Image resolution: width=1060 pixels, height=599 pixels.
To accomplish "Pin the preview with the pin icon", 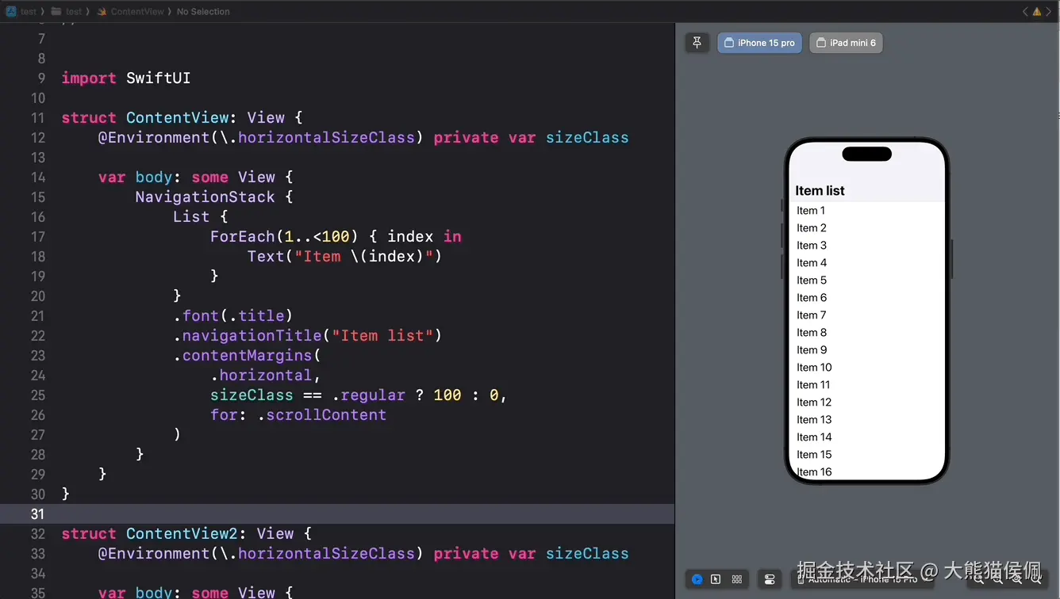I will tap(697, 43).
